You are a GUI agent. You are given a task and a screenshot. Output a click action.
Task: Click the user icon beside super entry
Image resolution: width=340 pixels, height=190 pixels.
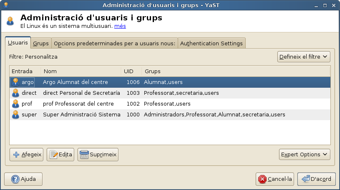pos(16,114)
